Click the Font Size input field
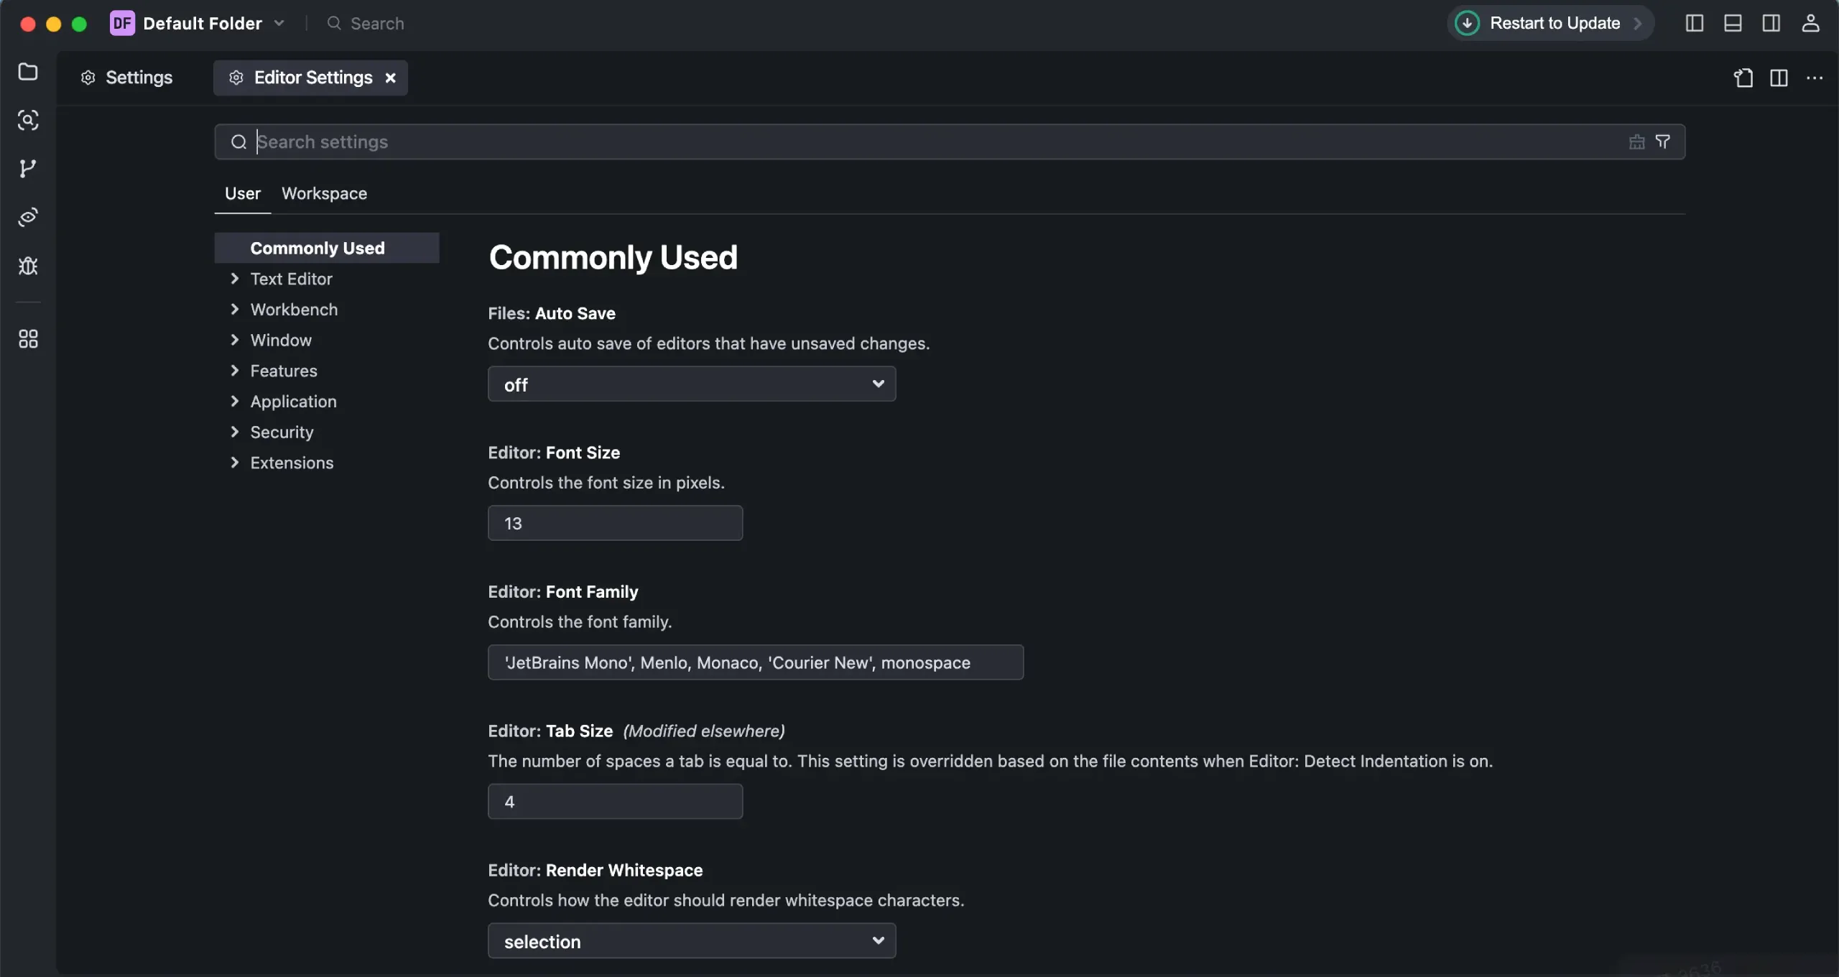This screenshot has width=1839, height=977. pos(615,523)
